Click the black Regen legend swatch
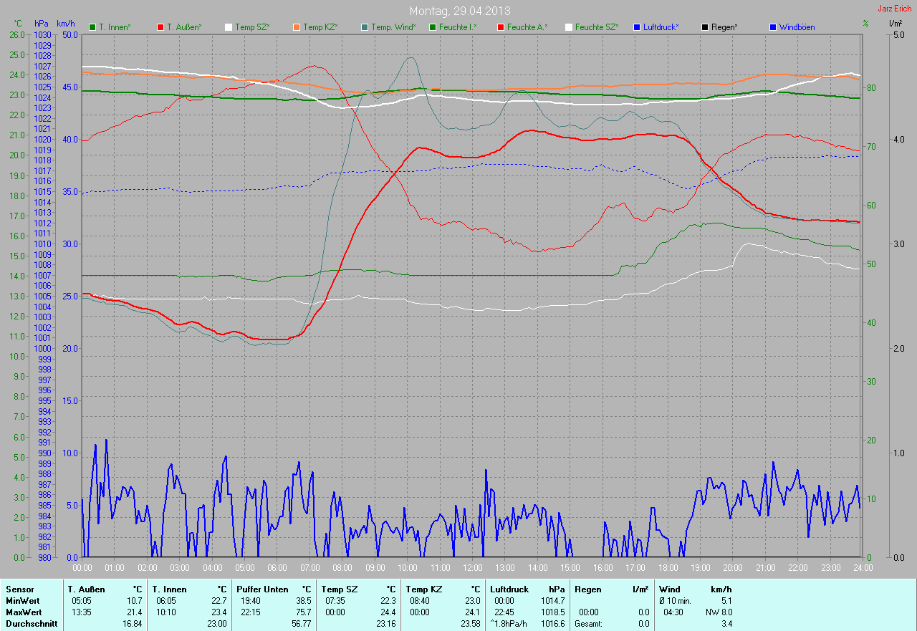This screenshot has height=631, width=917. [x=705, y=27]
